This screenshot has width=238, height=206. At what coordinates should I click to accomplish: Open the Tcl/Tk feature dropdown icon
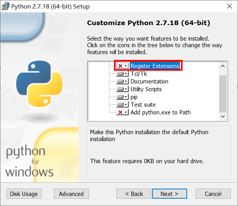pos(122,74)
